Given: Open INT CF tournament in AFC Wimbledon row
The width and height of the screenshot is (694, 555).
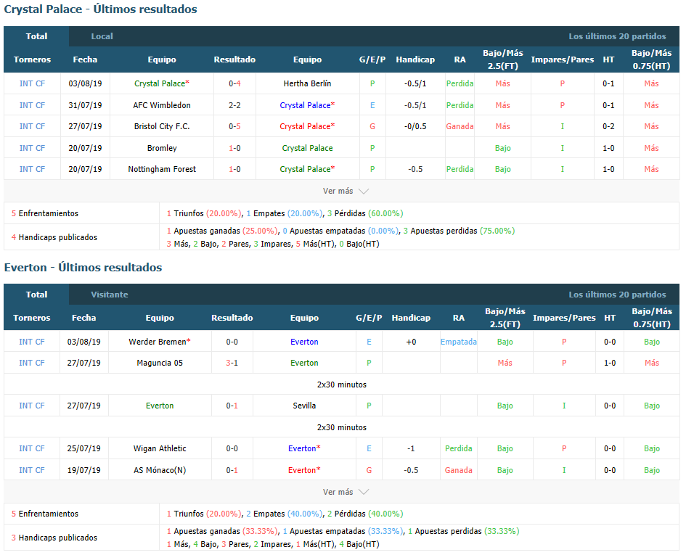Looking at the screenshot, I should [33, 105].
